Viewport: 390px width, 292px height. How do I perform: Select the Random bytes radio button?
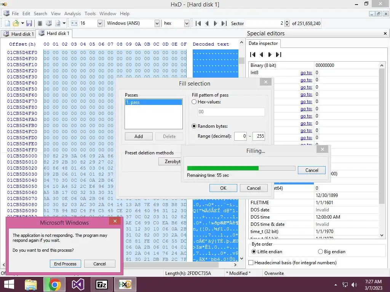tap(194, 126)
